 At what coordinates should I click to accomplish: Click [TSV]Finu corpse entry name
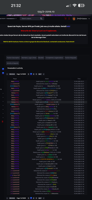(x=54, y=109)
